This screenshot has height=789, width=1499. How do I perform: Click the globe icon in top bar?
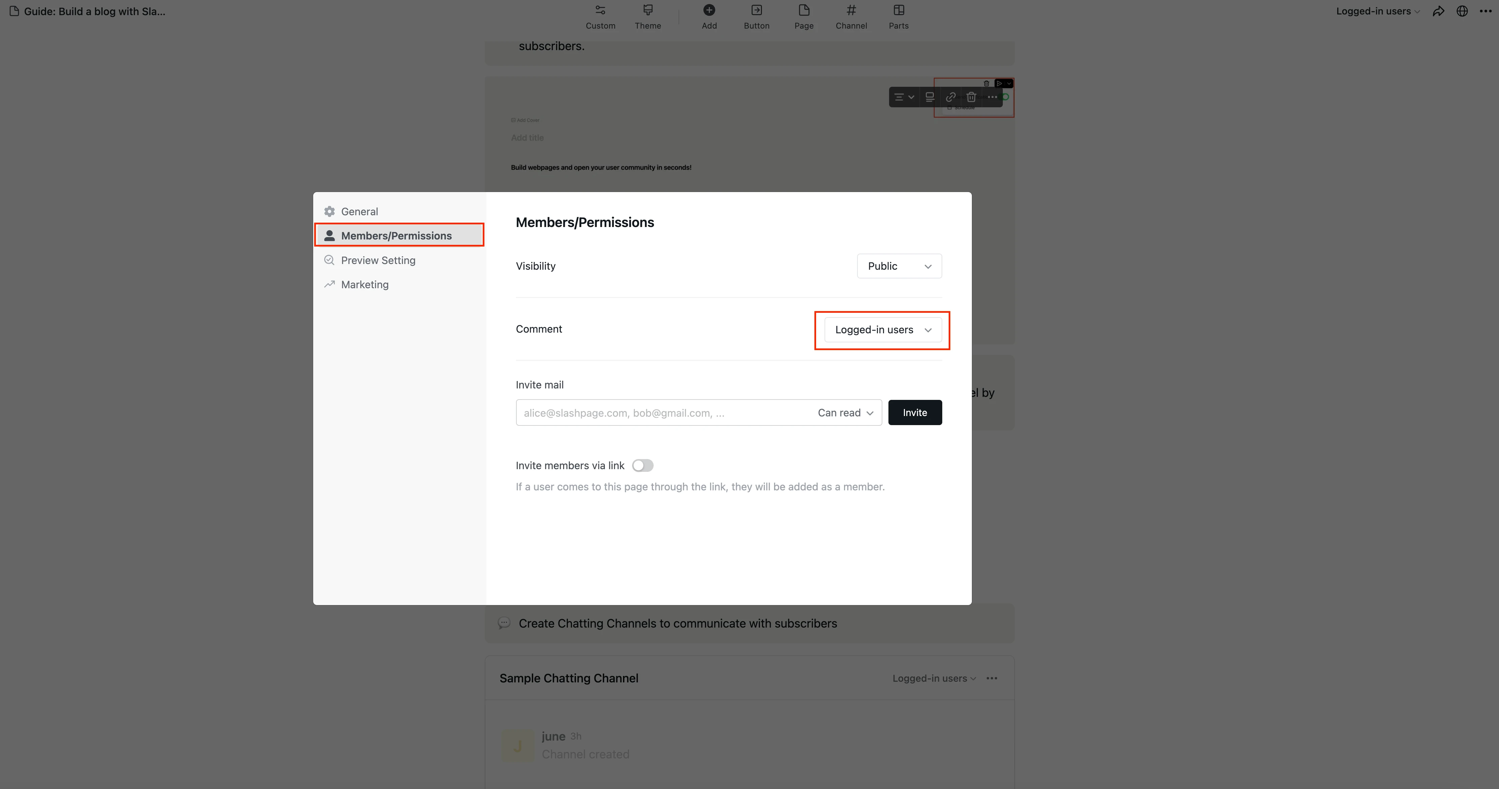coord(1462,11)
